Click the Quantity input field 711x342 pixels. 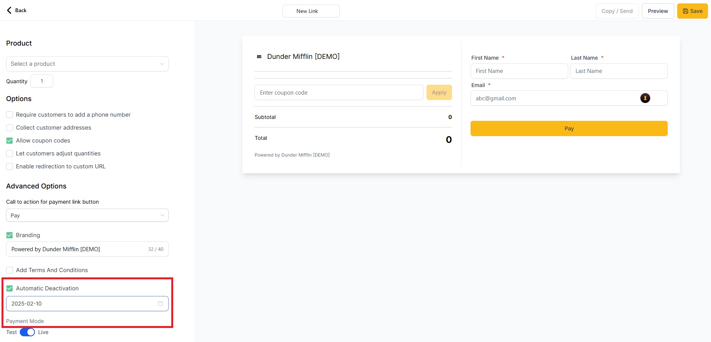[42, 81]
